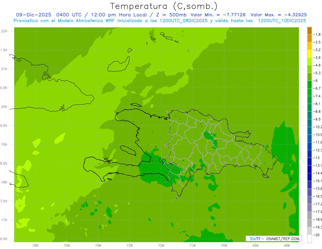Click the '-7.4' colorbar label
This screenshot has height=249, width=322.
tap(317, 96)
